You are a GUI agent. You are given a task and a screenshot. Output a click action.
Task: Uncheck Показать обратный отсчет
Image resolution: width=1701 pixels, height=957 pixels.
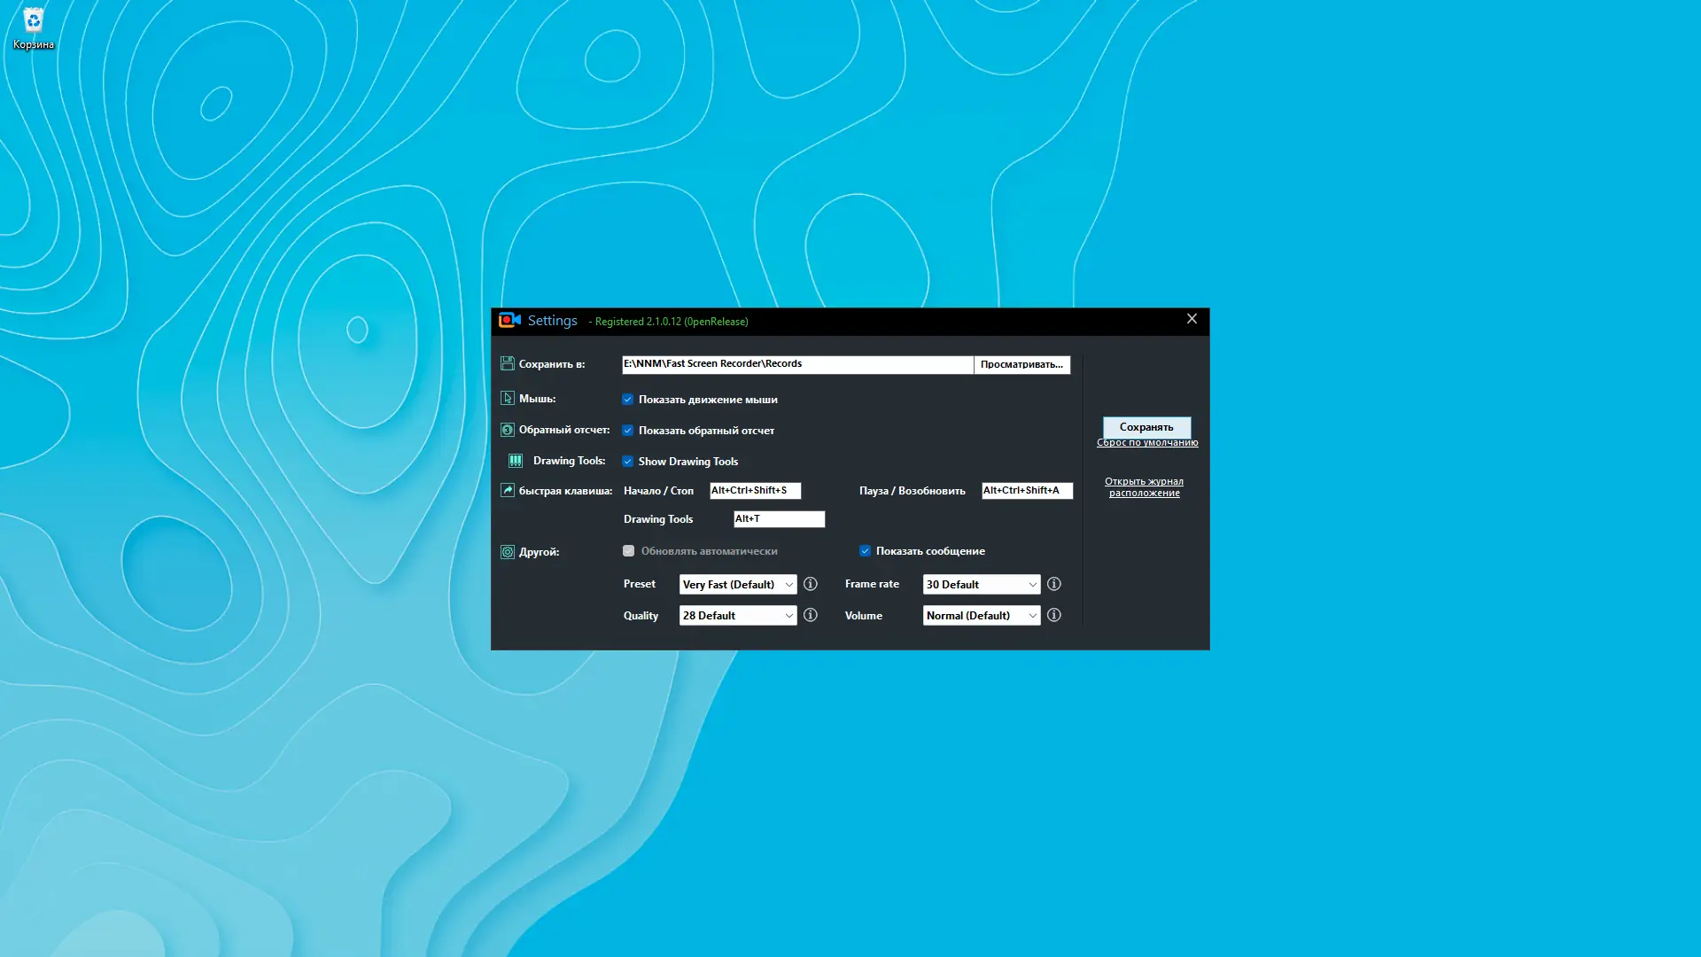point(629,430)
